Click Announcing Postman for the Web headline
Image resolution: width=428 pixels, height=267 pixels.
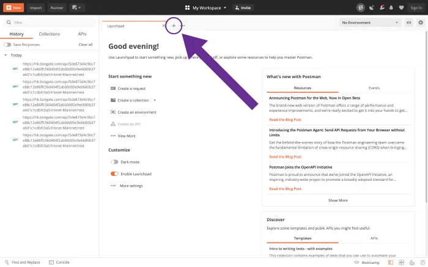point(314,98)
